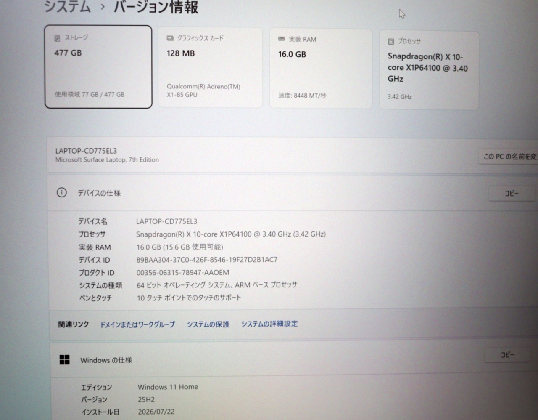Select the install date 2026/07/22
The image size is (538, 420).
tap(156, 412)
